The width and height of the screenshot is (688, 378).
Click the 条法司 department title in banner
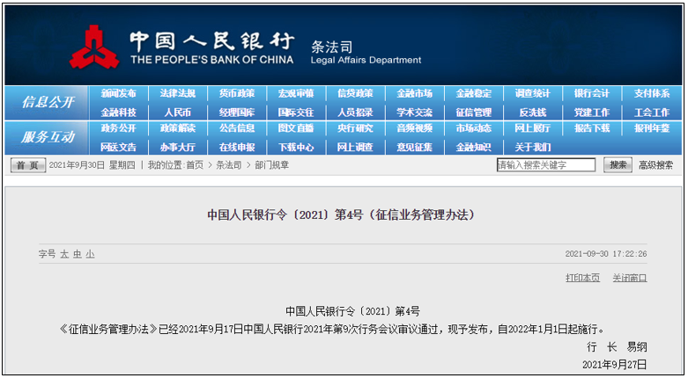332,47
